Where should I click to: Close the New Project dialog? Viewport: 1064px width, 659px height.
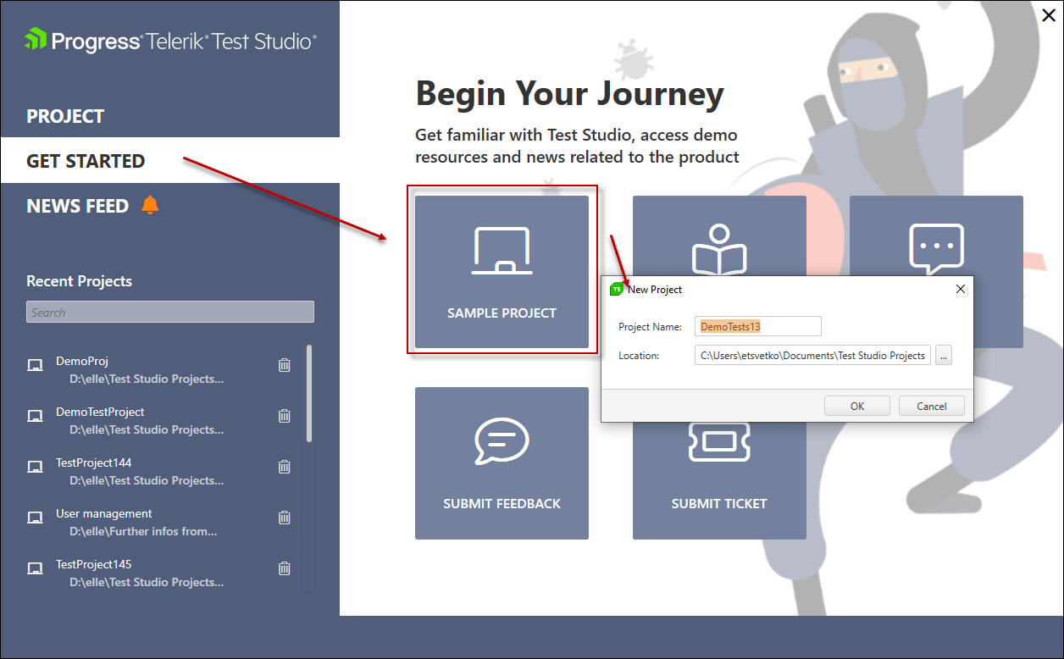tap(961, 289)
